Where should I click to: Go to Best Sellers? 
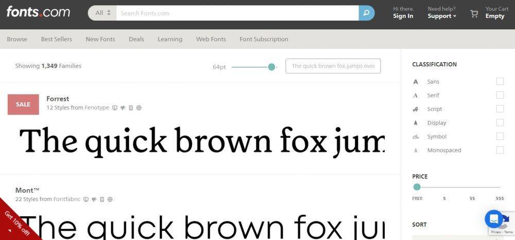pyautogui.click(x=57, y=39)
